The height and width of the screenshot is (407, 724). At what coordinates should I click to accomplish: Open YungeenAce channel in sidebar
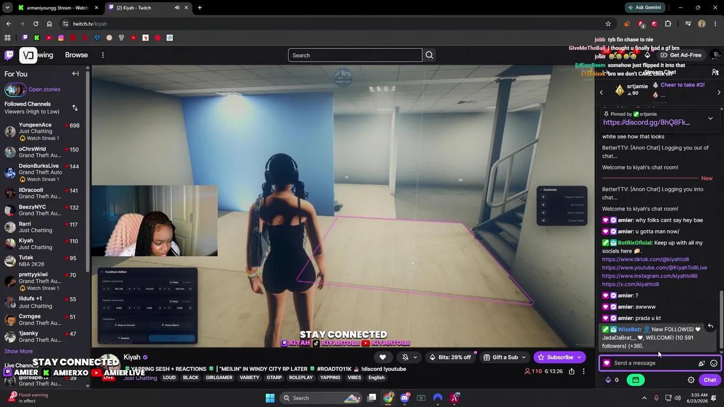(43, 131)
